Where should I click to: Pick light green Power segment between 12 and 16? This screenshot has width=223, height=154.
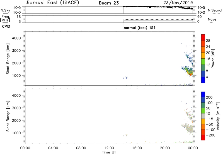point(203,62)
